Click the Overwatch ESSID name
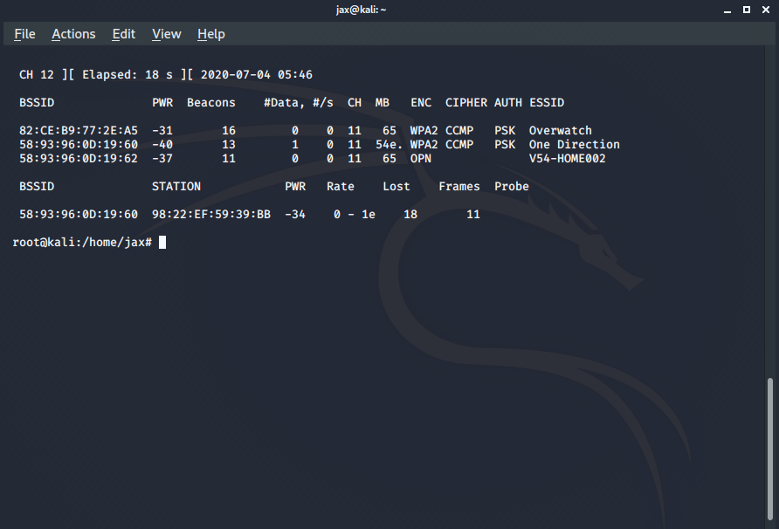779x529 pixels. coord(560,131)
